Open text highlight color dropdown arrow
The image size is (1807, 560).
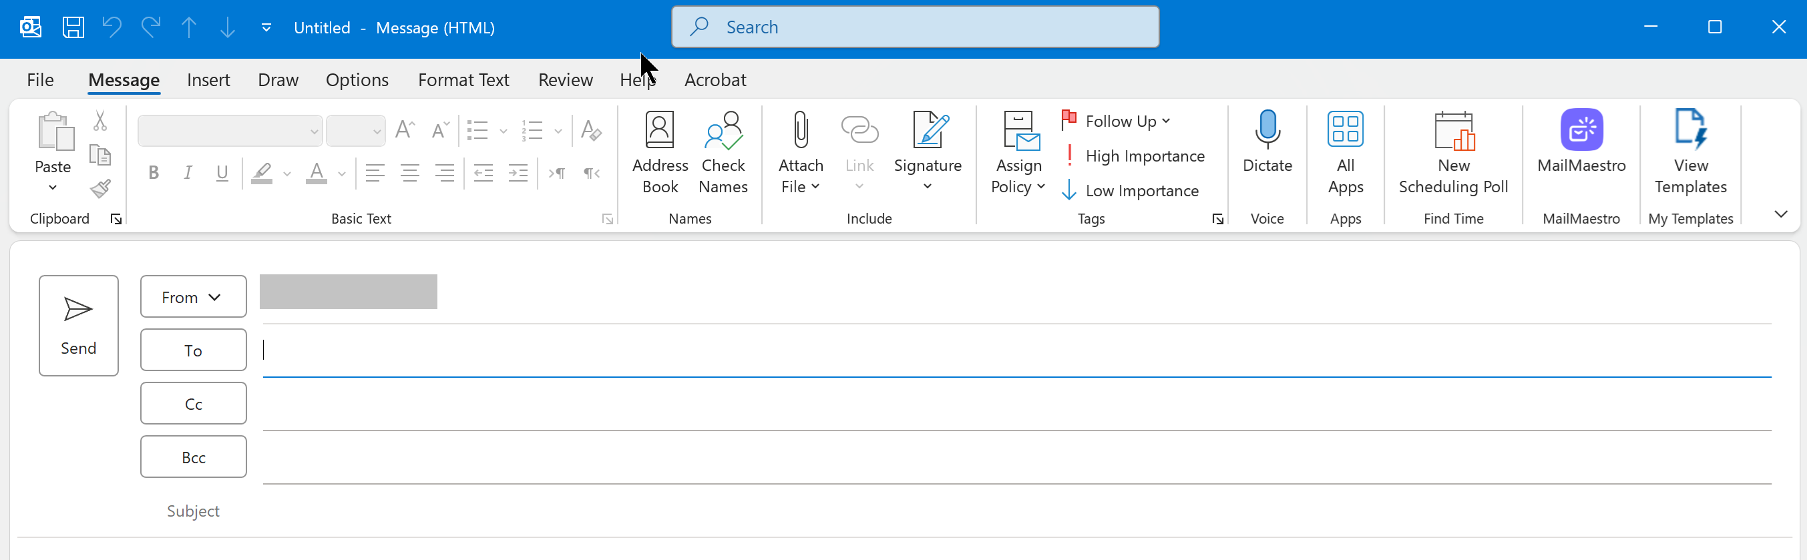coord(287,173)
